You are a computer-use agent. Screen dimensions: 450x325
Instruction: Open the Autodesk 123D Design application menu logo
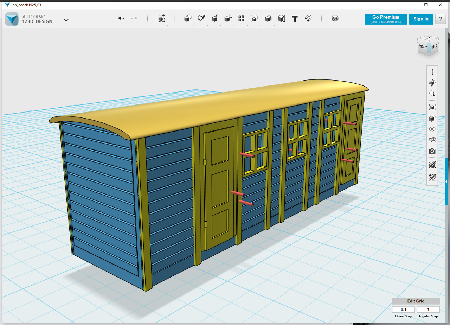click(12, 19)
